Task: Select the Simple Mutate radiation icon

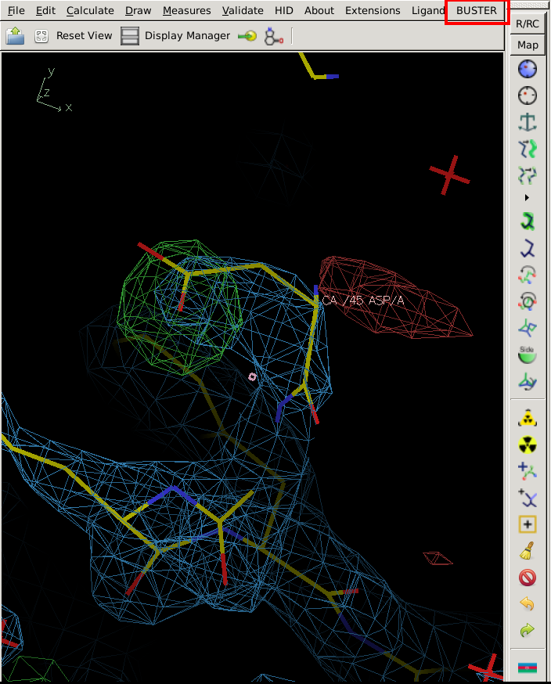Action: pos(528,445)
